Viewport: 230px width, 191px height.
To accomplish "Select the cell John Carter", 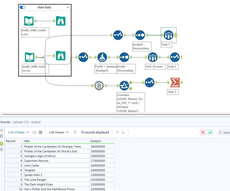I will tap(56, 165).
